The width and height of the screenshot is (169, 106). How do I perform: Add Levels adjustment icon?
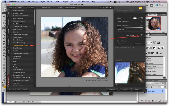tap(151, 43)
